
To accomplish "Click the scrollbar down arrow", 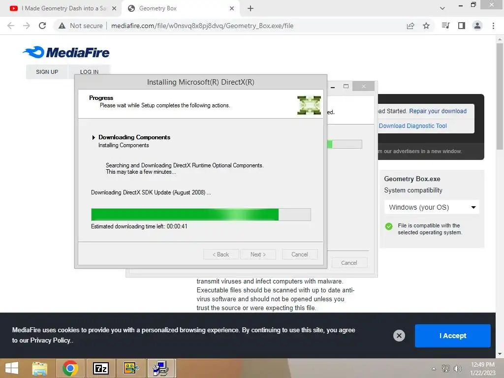I will [x=500, y=354].
